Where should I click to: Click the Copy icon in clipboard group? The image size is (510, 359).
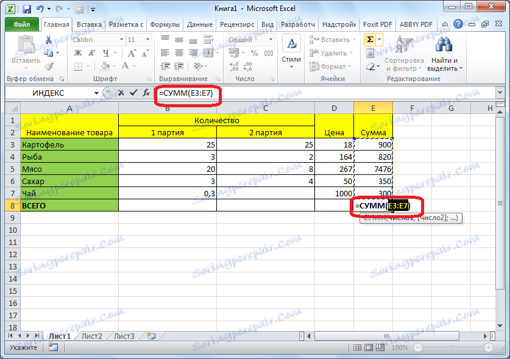[x=48, y=53]
